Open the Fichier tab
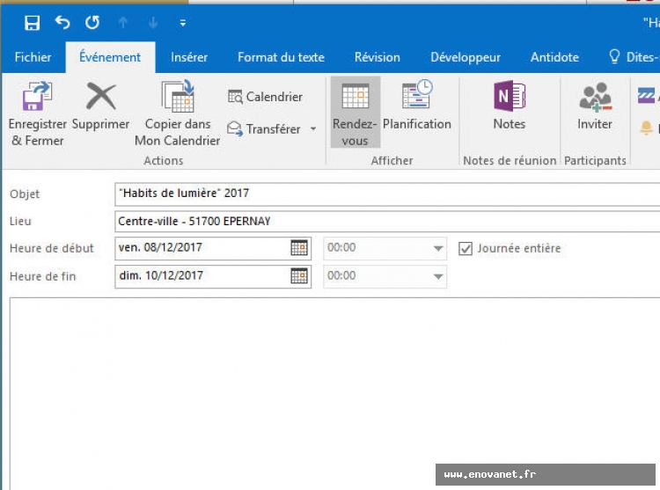This screenshot has height=490, width=660. pyautogui.click(x=33, y=57)
